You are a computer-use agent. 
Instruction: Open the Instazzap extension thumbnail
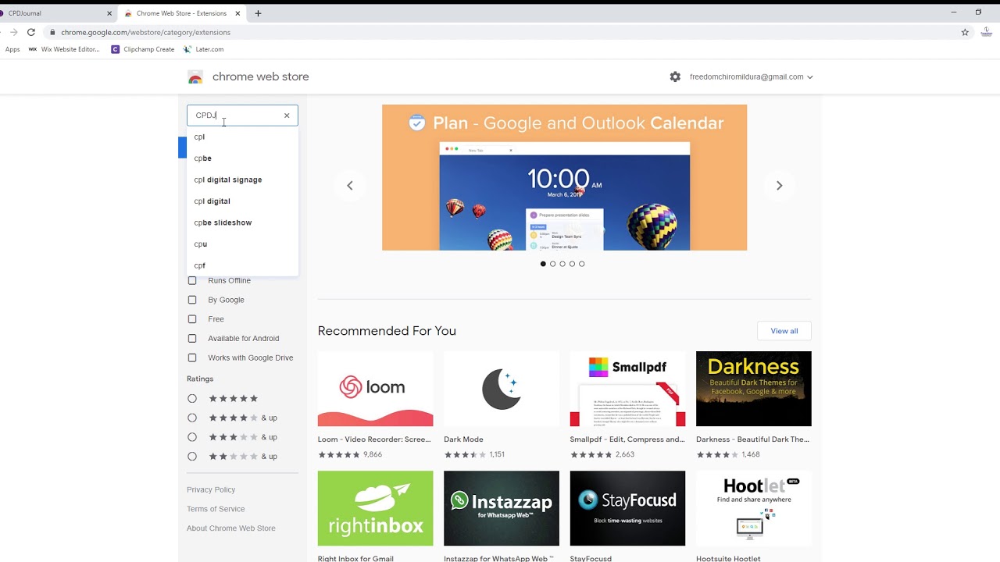tap(502, 508)
